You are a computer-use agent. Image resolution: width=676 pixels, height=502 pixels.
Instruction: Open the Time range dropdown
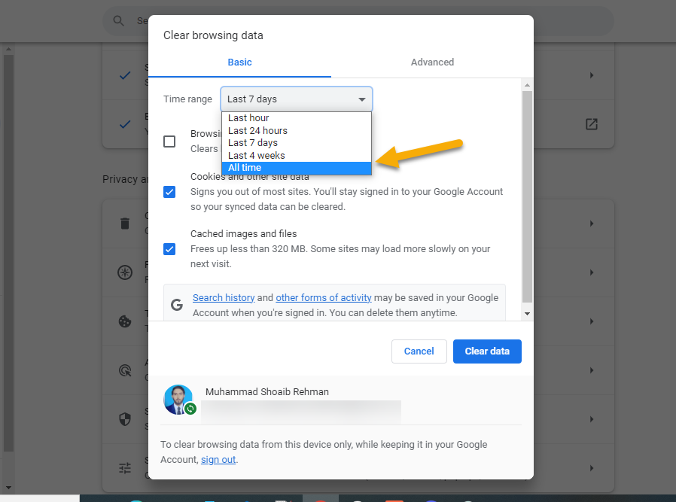(x=296, y=99)
